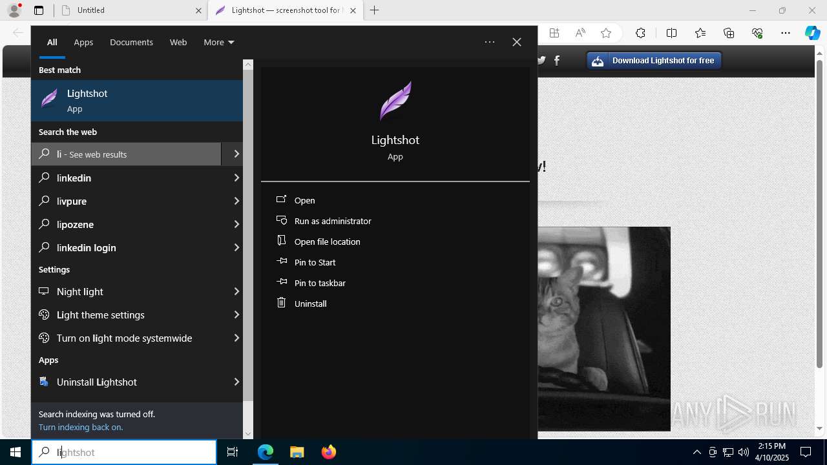Click Turn indexing back on link
This screenshot has height=465, width=827.
point(81,427)
